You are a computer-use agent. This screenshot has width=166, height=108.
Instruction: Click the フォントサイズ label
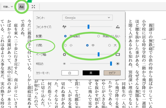44,27
